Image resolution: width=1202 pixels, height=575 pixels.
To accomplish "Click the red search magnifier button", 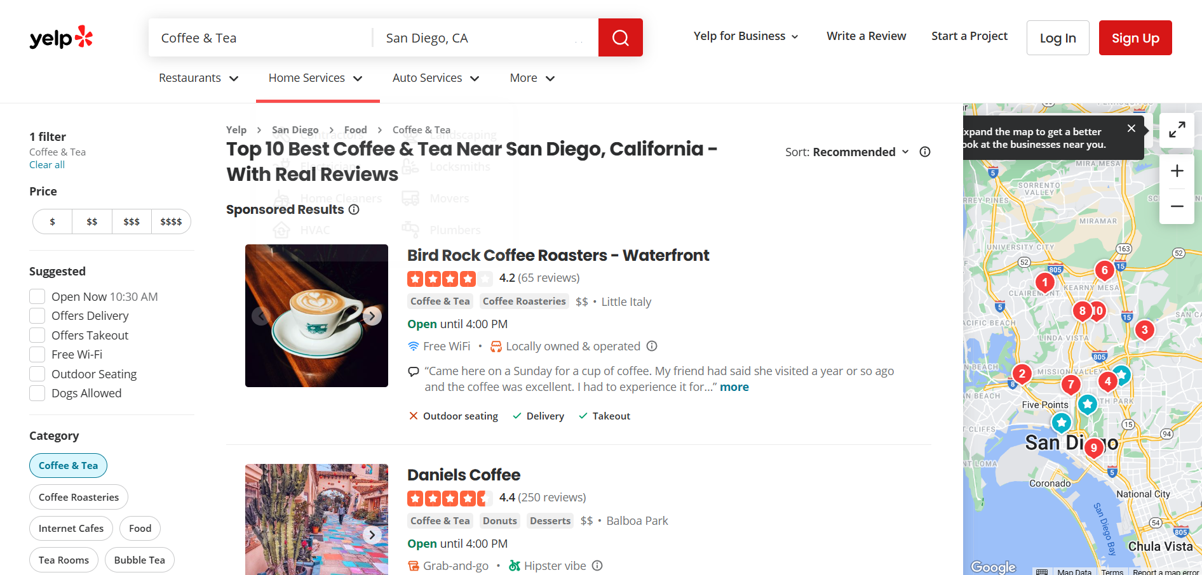I will point(620,37).
